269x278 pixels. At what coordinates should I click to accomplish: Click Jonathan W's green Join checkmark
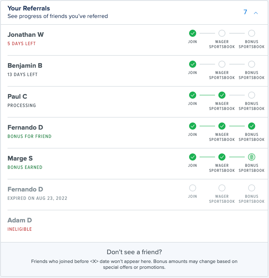(192, 33)
